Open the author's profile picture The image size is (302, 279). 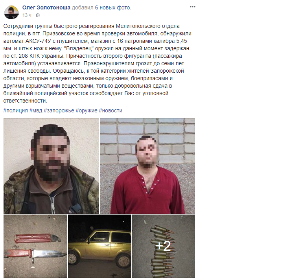(x=11, y=12)
